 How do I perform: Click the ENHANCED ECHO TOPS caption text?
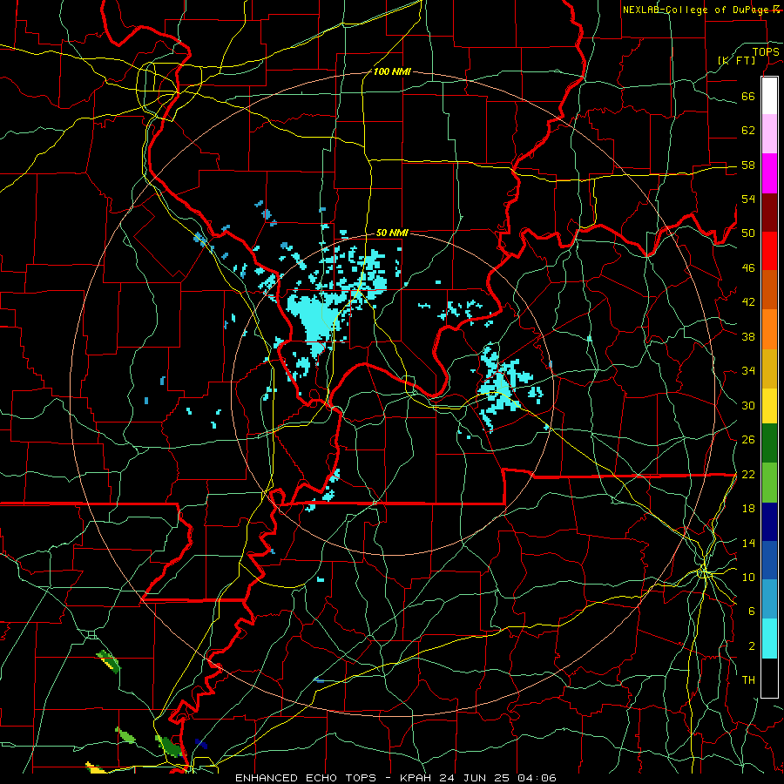point(306,778)
